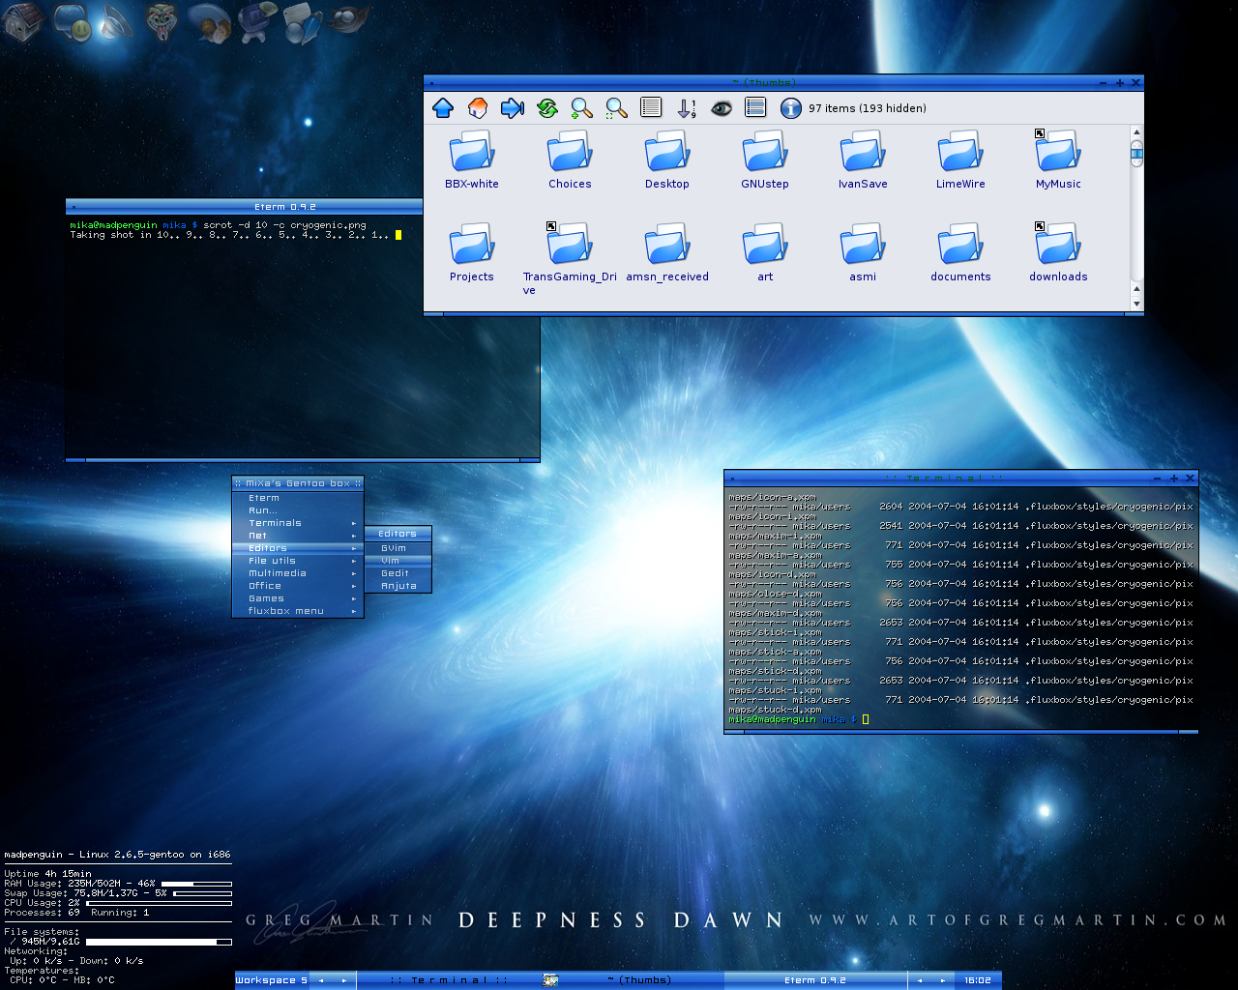The width and height of the screenshot is (1238, 990).
Task: Open the bookmarks jump icon
Action: coord(513,108)
